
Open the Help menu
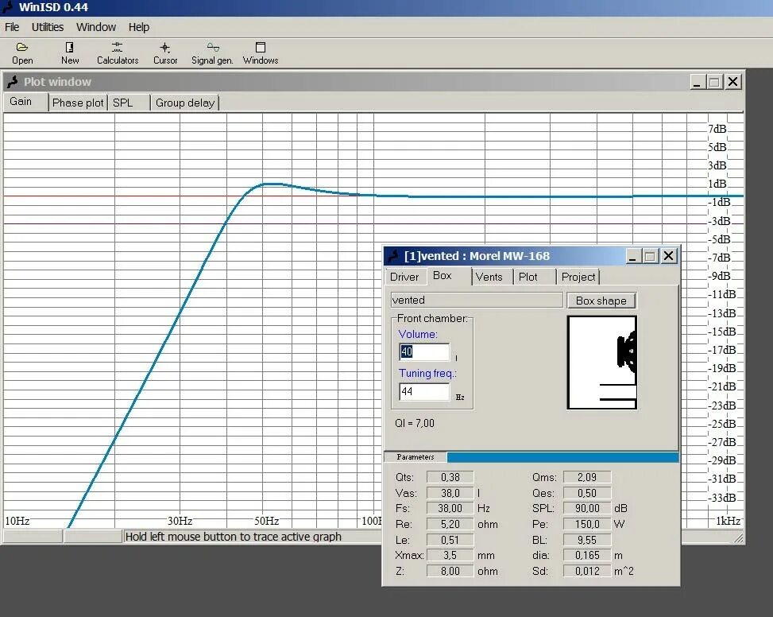[138, 27]
